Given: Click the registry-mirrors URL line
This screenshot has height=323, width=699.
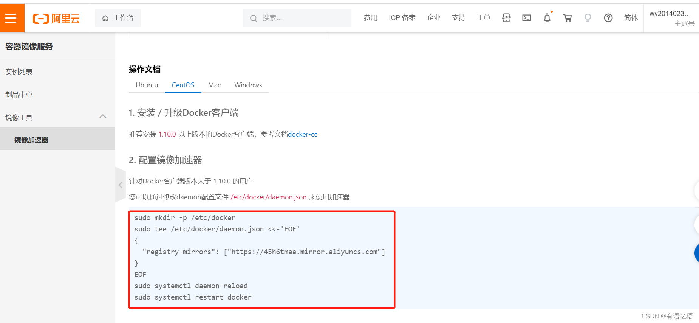Looking at the screenshot, I should point(264,252).
